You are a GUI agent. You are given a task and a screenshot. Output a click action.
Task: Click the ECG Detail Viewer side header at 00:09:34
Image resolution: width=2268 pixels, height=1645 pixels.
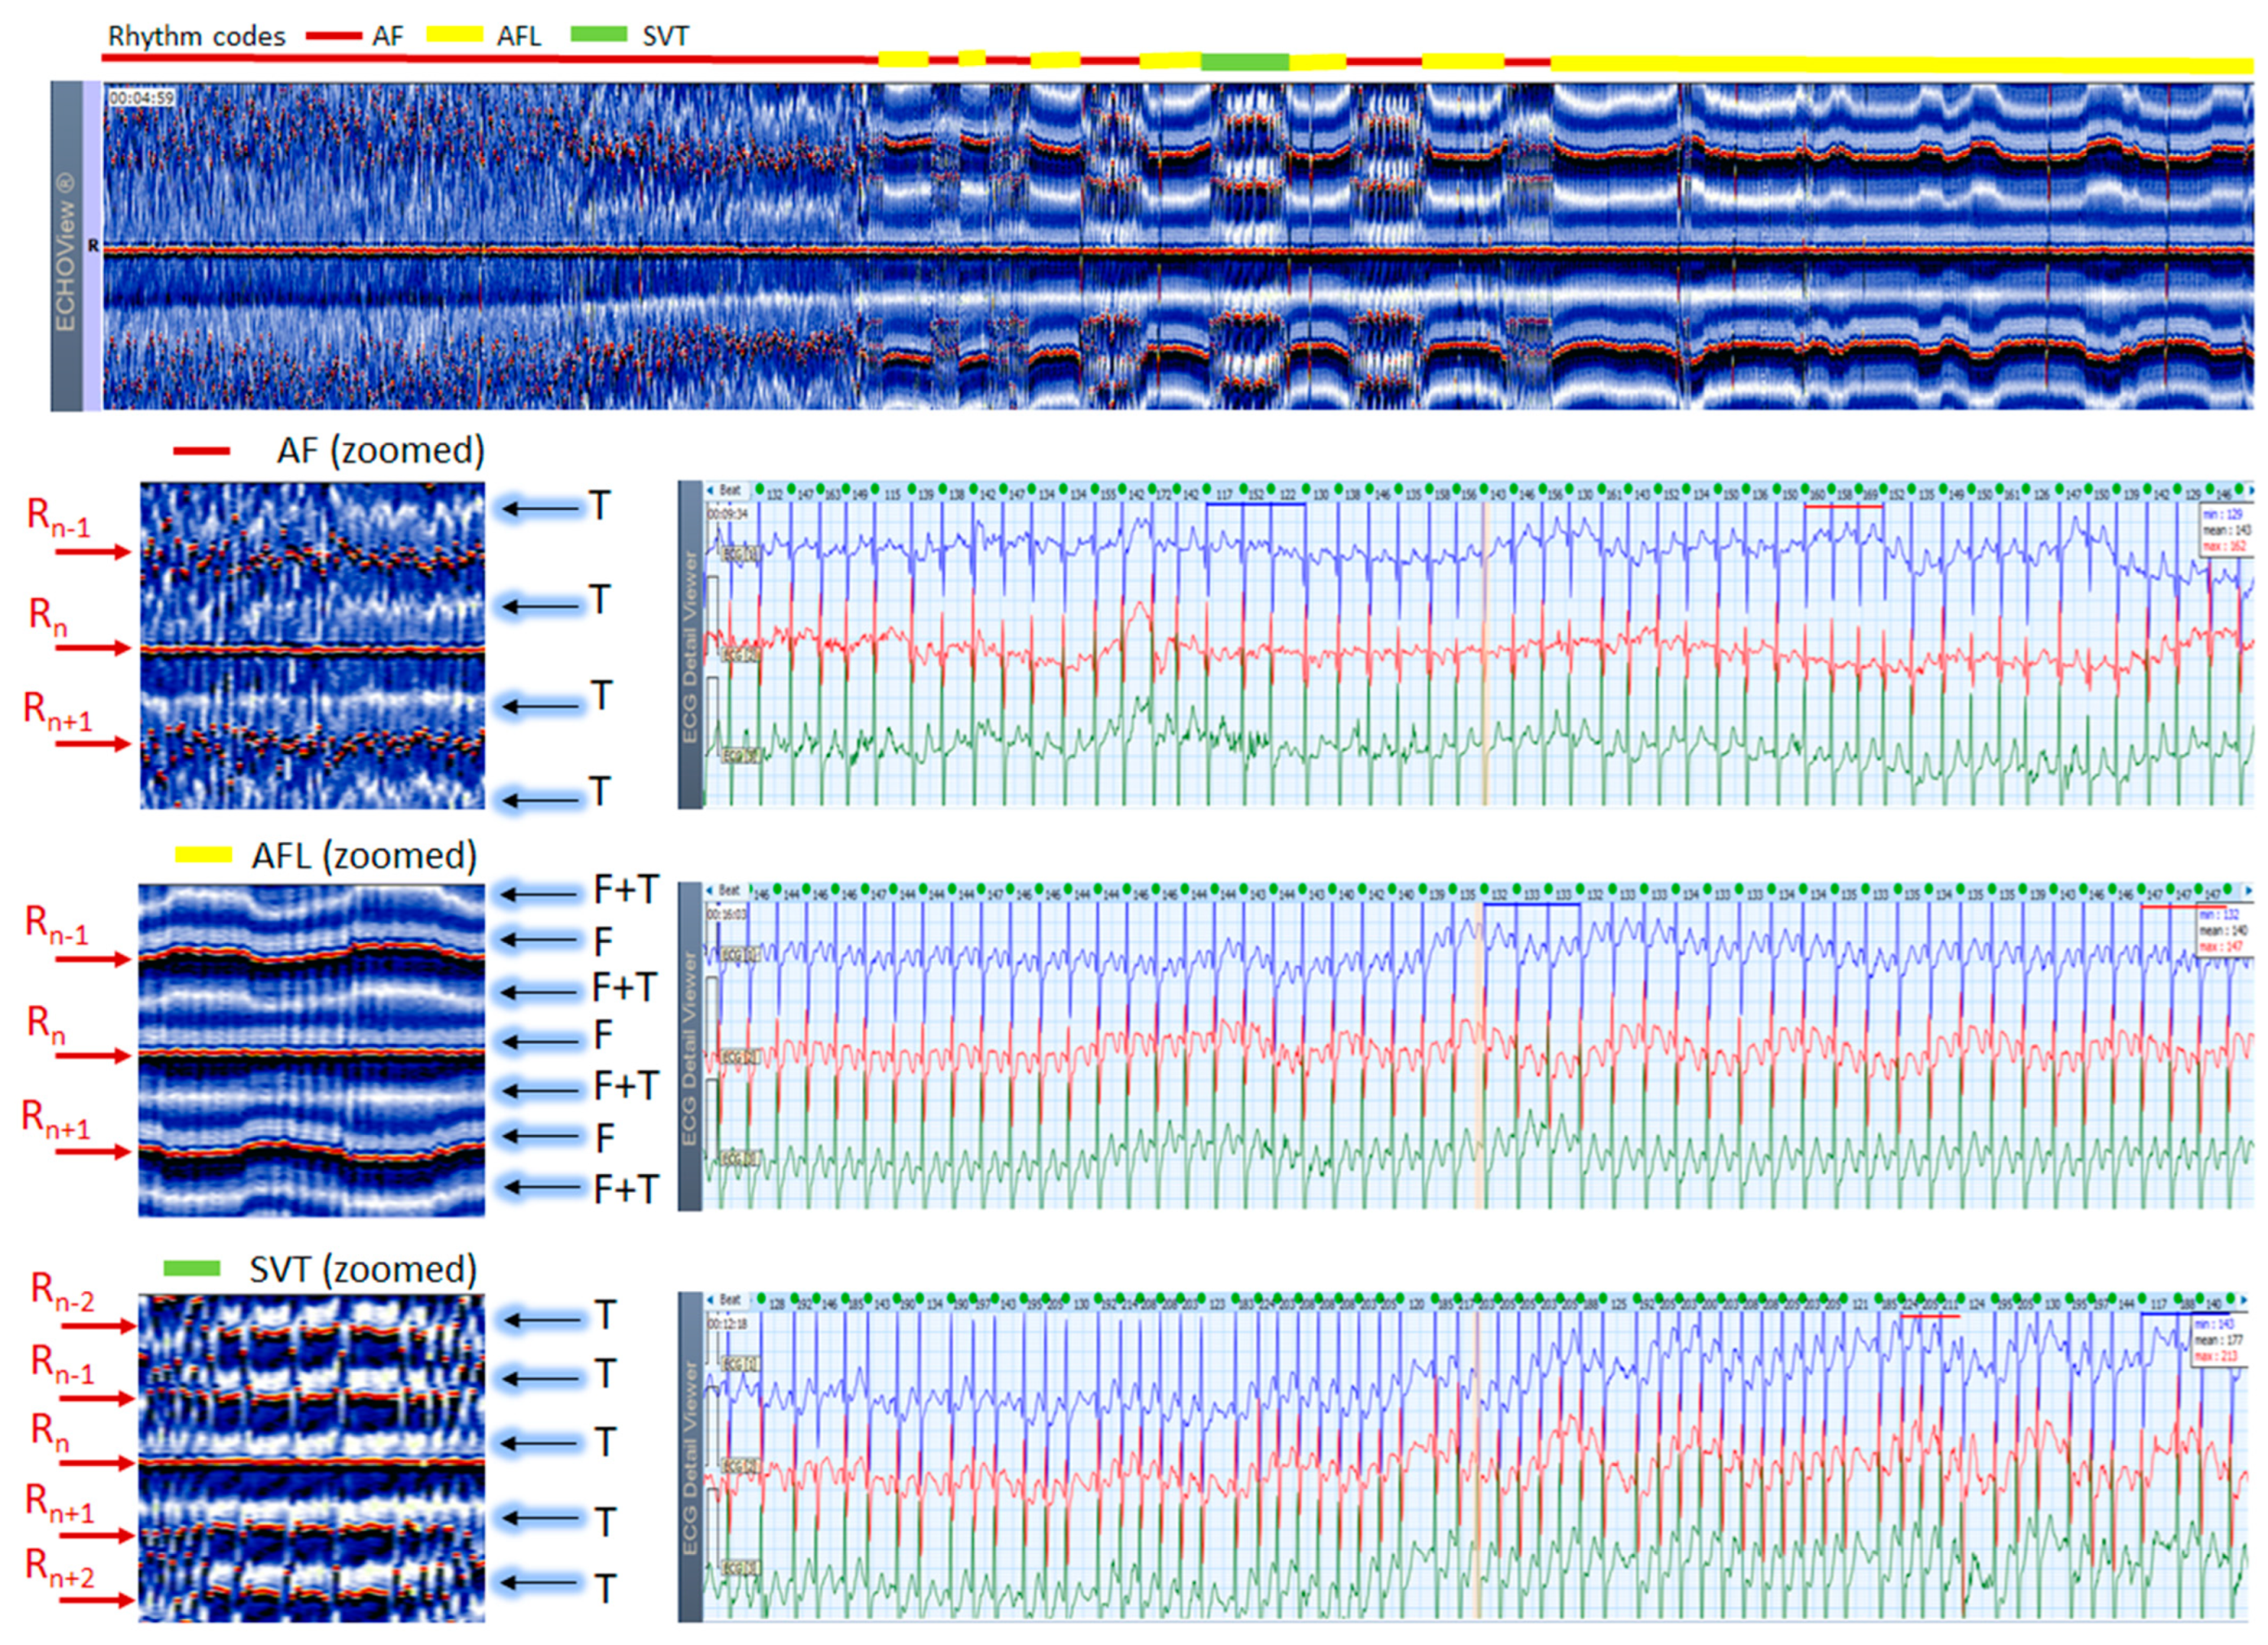pos(689,646)
